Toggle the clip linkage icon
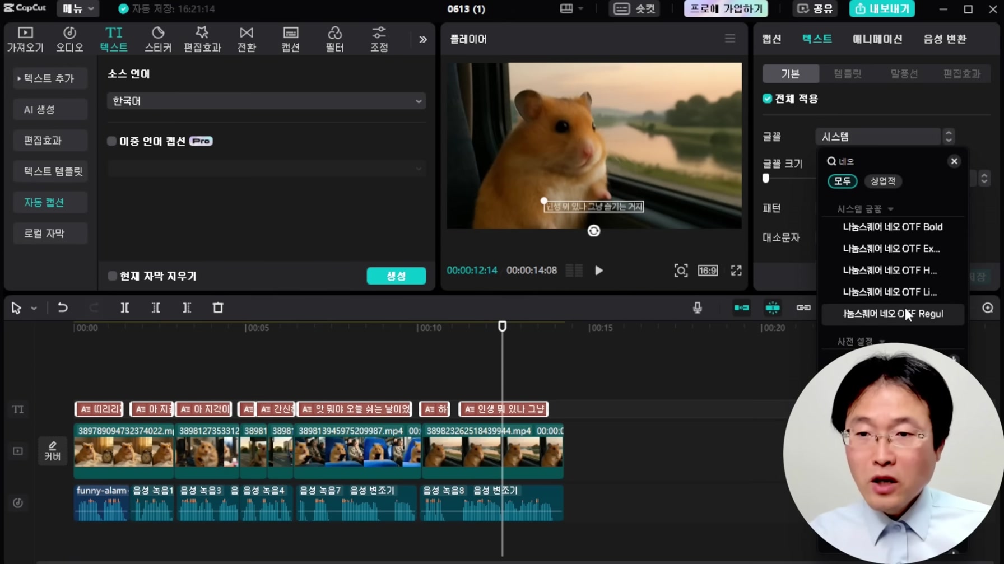1004x564 pixels. click(803, 307)
